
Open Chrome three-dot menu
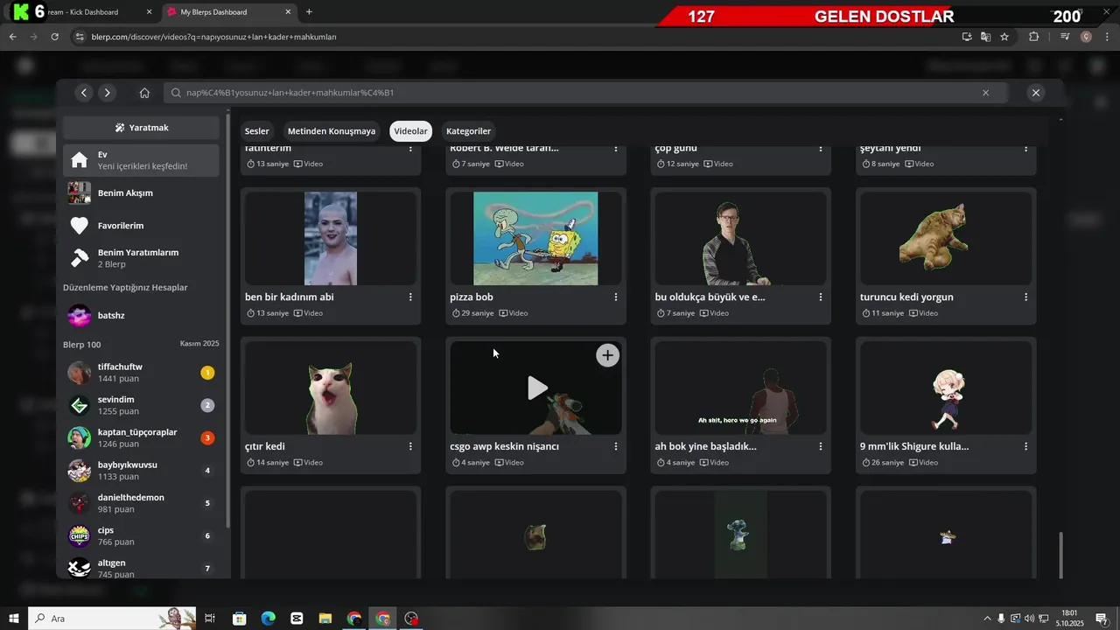click(1107, 37)
